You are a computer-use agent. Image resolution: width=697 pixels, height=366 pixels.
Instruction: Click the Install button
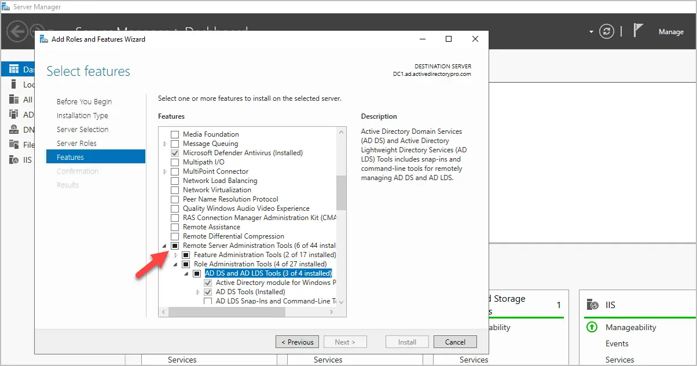[407, 342]
